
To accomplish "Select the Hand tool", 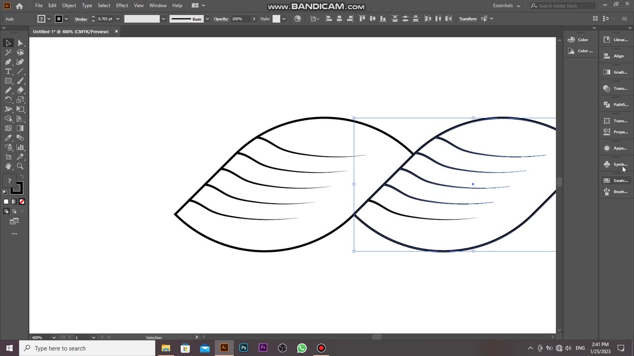I will [8, 167].
